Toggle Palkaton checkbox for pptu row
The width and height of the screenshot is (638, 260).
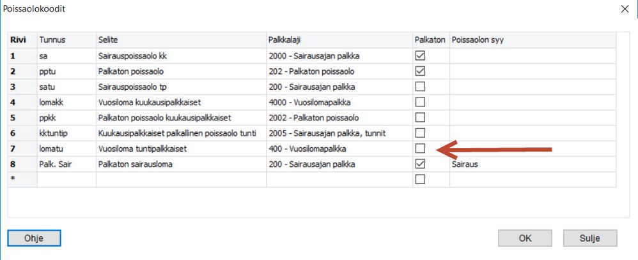(420, 71)
